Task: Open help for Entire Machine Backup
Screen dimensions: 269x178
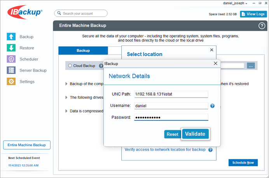Action: point(262,26)
